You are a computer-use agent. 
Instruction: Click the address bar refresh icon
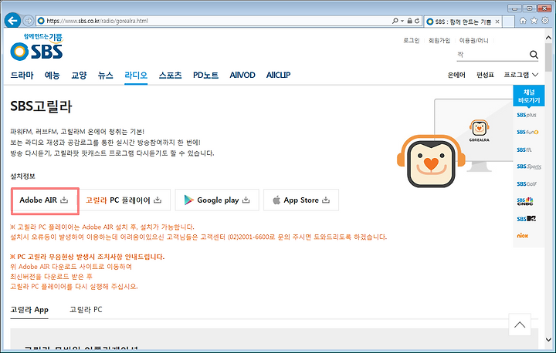[x=417, y=21]
